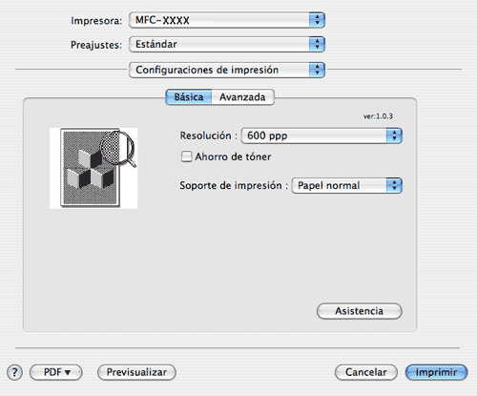
Task: Click the help question mark icon
Action: (14, 372)
